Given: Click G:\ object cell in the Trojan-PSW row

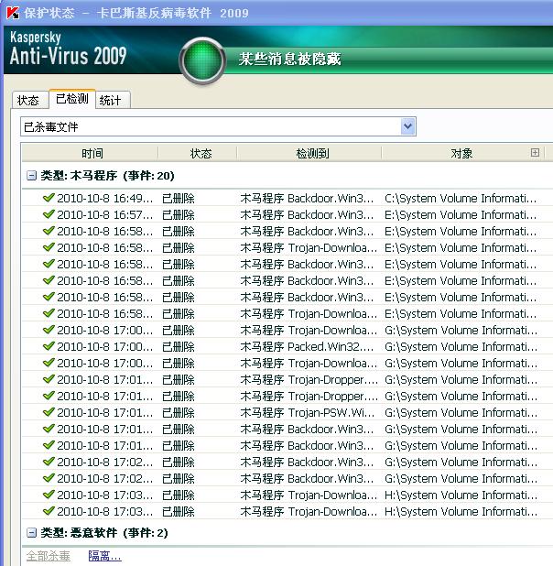Looking at the screenshot, I should pyautogui.click(x=461, y=412).
